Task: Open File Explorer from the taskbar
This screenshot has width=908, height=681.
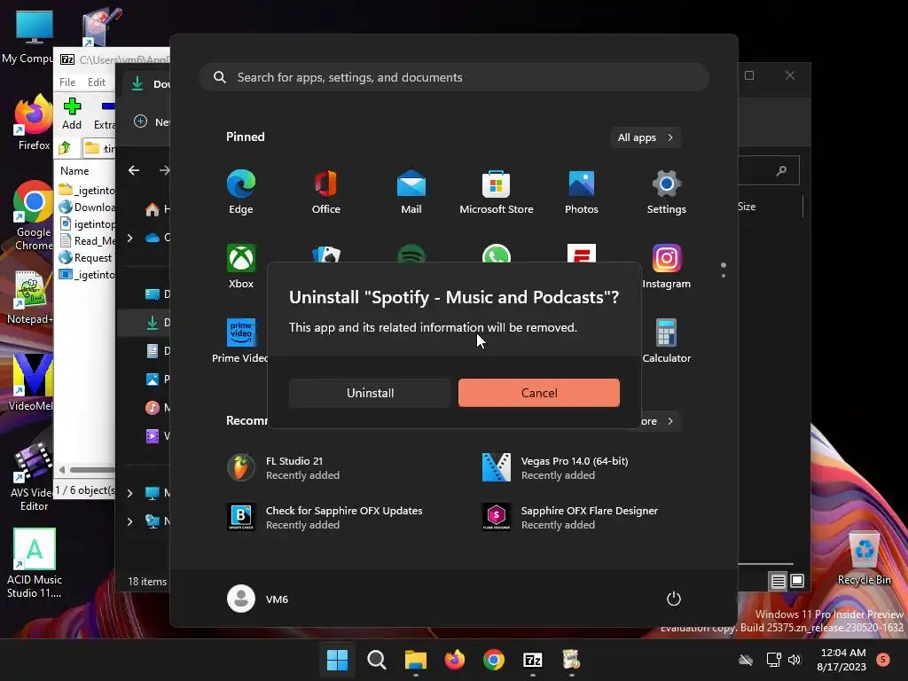Action: point(415,660)
